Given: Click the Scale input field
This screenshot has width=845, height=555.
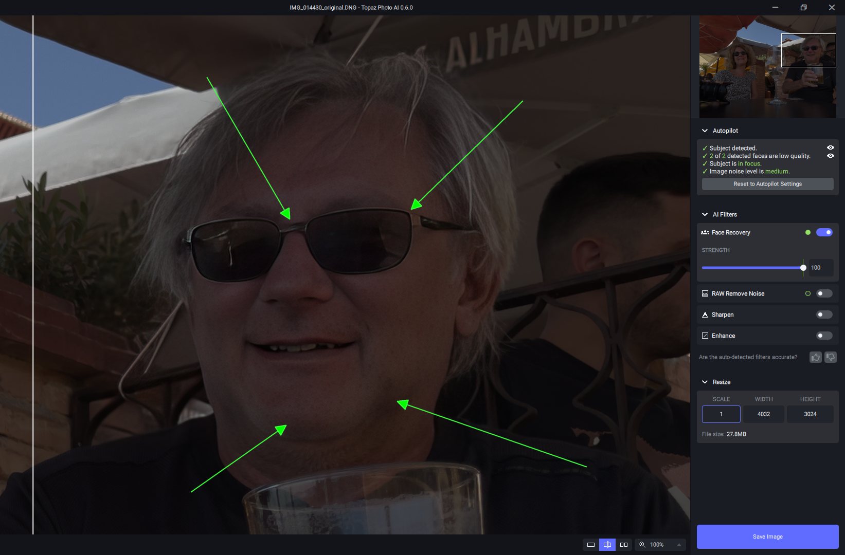Looking at the screenshot, I should (721, 414).
